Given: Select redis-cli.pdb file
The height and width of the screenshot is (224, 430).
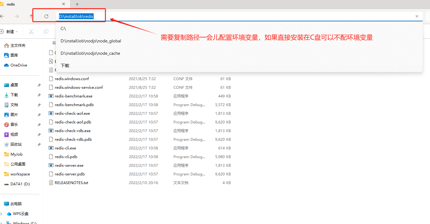Looking at the screenshot, I should [66, 157].
